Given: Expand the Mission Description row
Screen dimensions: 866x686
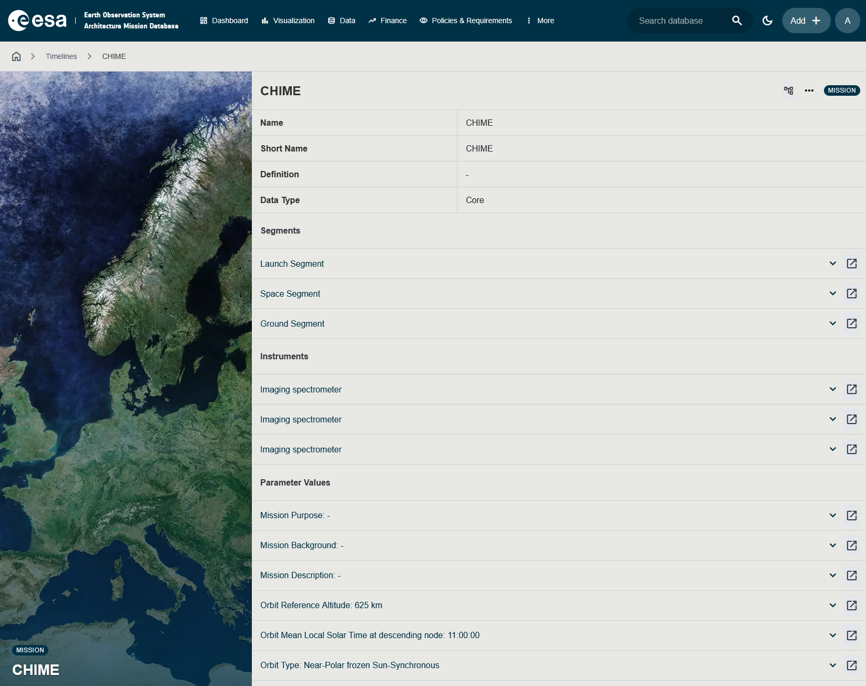Looking at the screenshot, I should (x=833, y=576).
